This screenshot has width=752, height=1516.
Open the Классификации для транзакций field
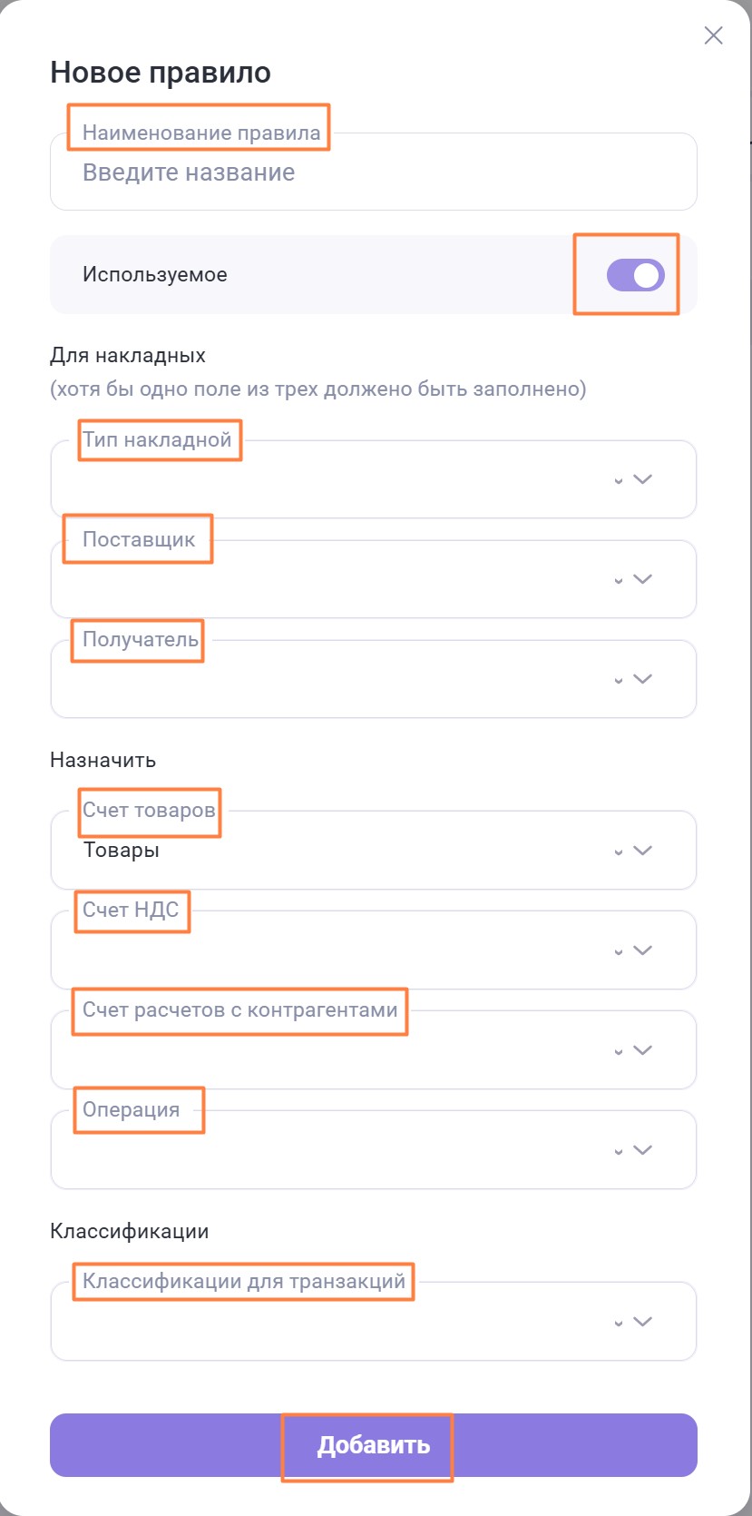coord(327,1324)
